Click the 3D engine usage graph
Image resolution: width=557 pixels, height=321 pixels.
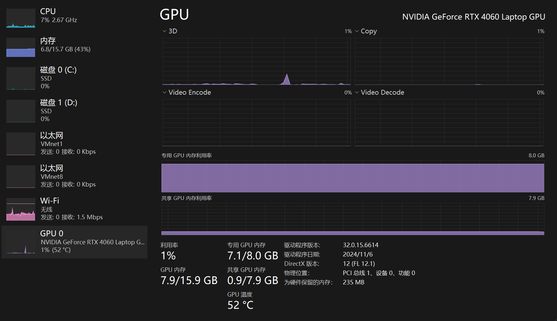pos(256,61)
